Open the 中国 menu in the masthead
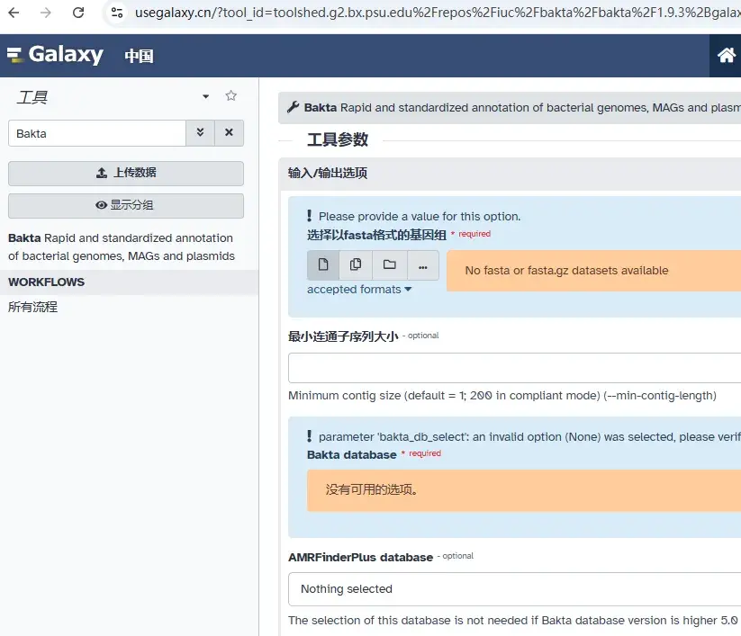Image resolution: width=741 pixels, height=636 pixels. point(138,55)
